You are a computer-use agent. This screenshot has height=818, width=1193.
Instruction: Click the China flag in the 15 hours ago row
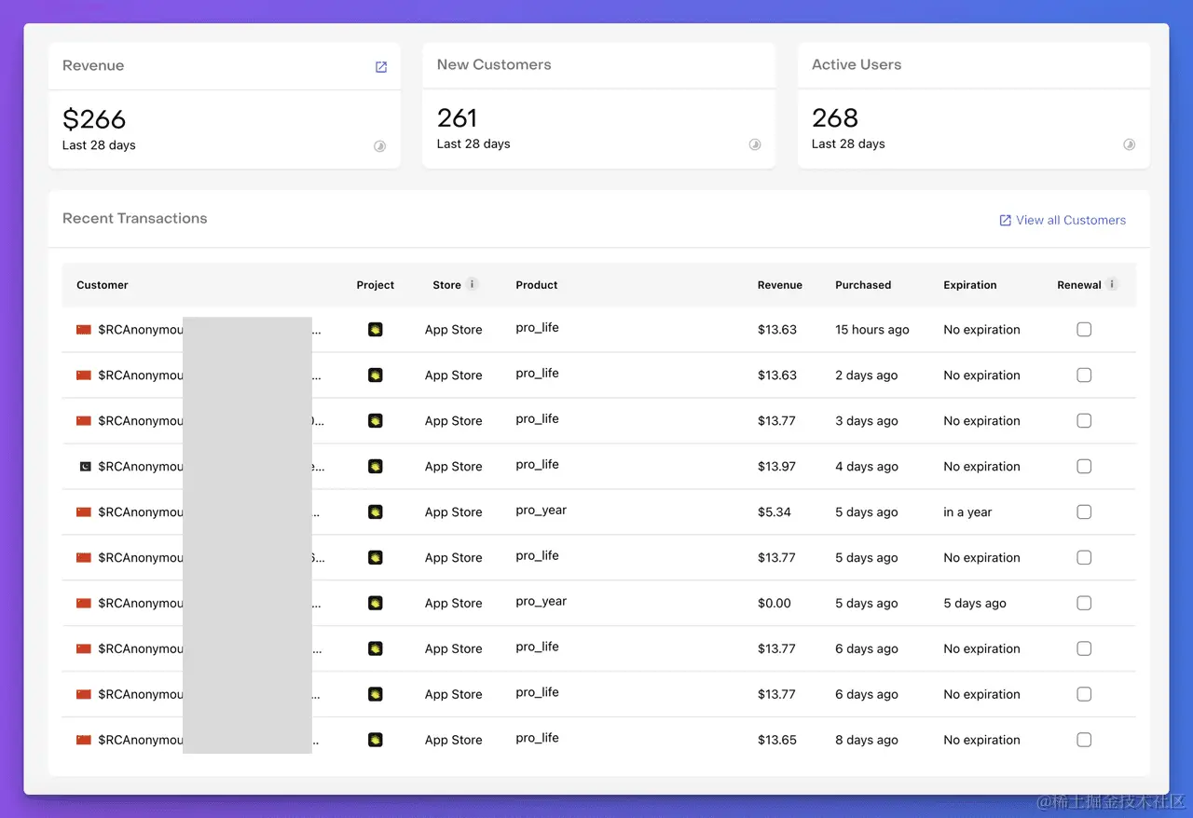coord(84,329)
